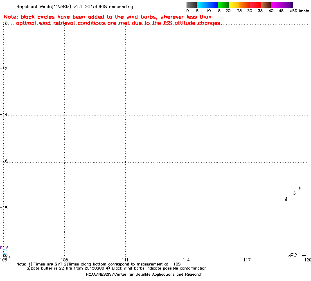Click the cyan wind barb below the 9:16 label
Viewport: 311px width, 281px height.
click(x=6, y=250)
